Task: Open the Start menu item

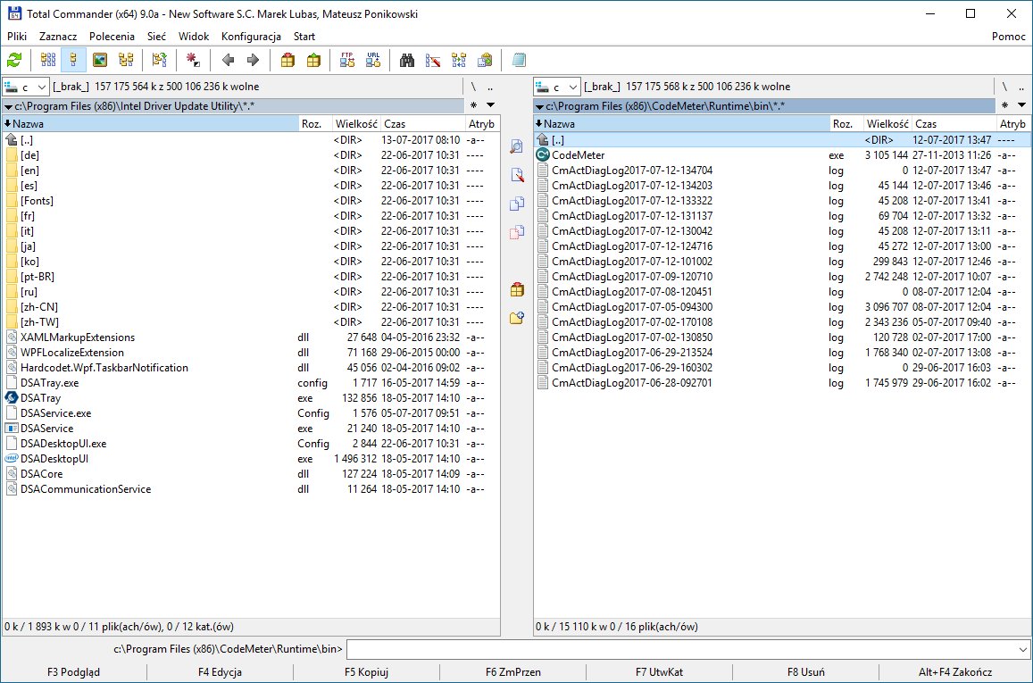Action: pyautogui.click(x=304, y=37)
